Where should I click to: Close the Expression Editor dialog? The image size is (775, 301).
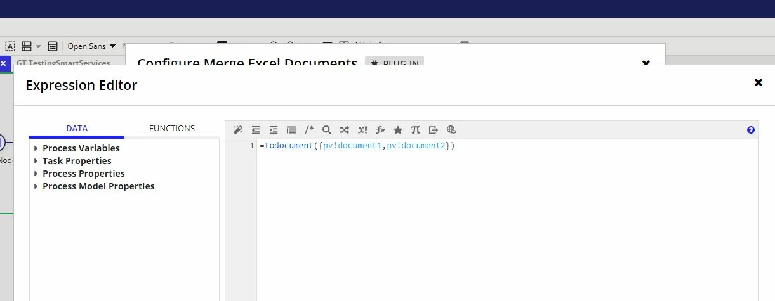pos(758,82)
